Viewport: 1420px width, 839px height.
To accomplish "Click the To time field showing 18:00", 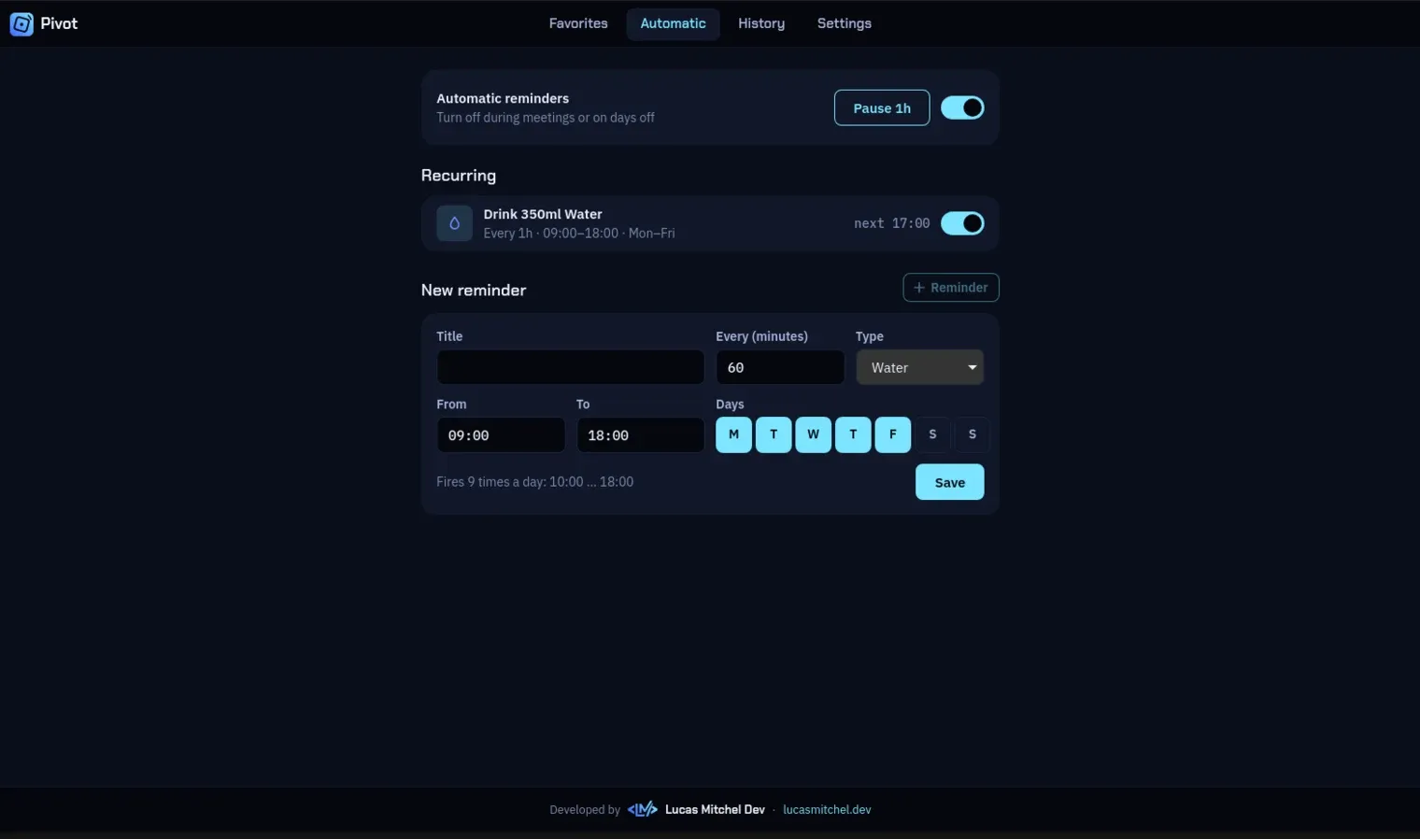I will [640, 435].
